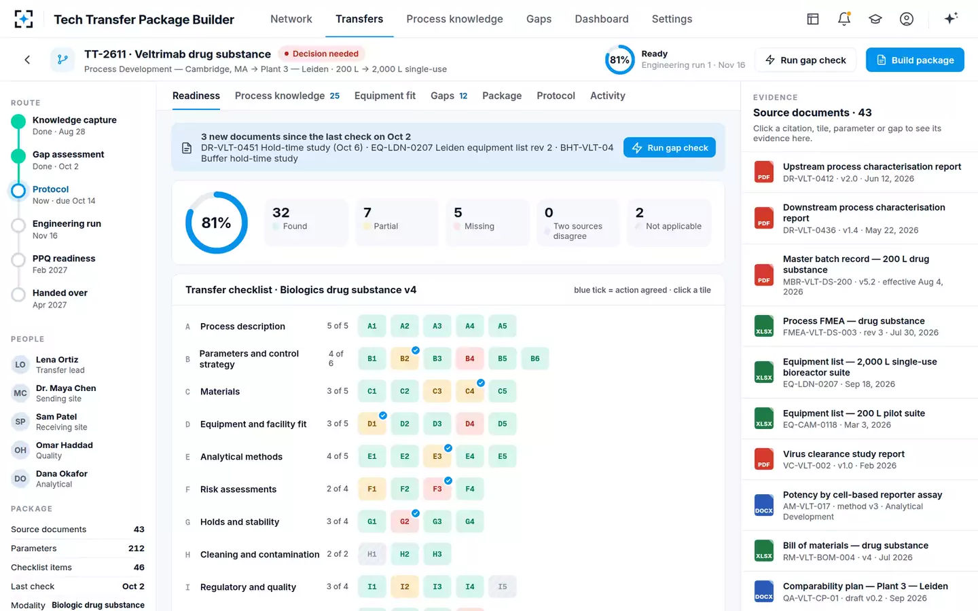The height and width of the screenshot is (611, 978).
Task: Click PDF icon for Virus clearance study report
Action: [x=764, y=460]
